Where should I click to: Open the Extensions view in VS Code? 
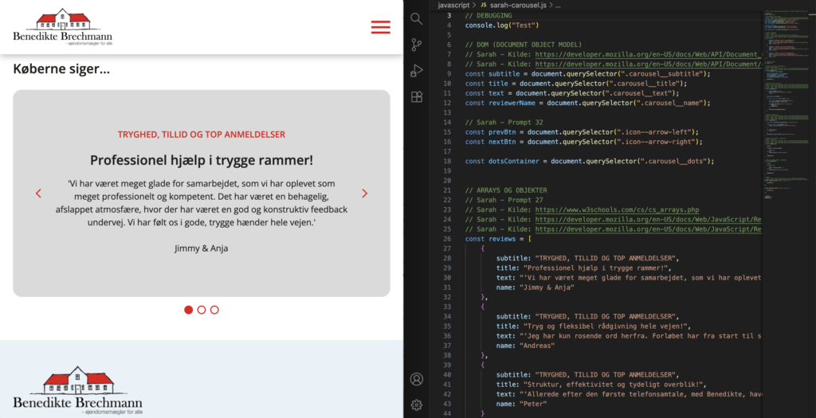(416, 96)
